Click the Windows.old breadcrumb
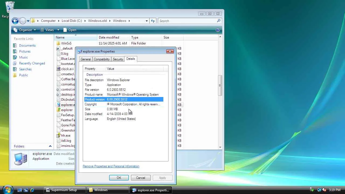Viewport: 345px width, 194px height. [x=97, y=21]
